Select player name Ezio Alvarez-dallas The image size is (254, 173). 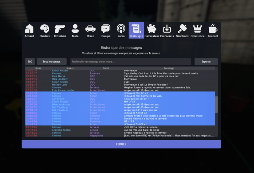coord(63,90)
